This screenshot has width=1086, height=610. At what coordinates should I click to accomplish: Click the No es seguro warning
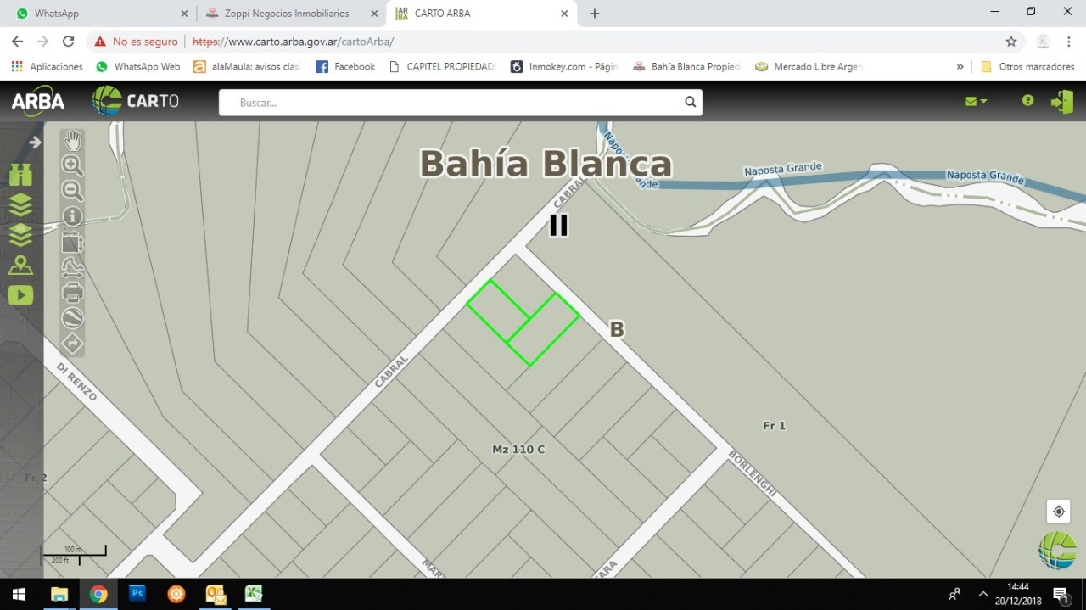tap(137, 42)
